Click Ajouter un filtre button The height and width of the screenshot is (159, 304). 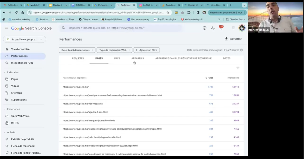pyautogui.click(x=146, y=50)
